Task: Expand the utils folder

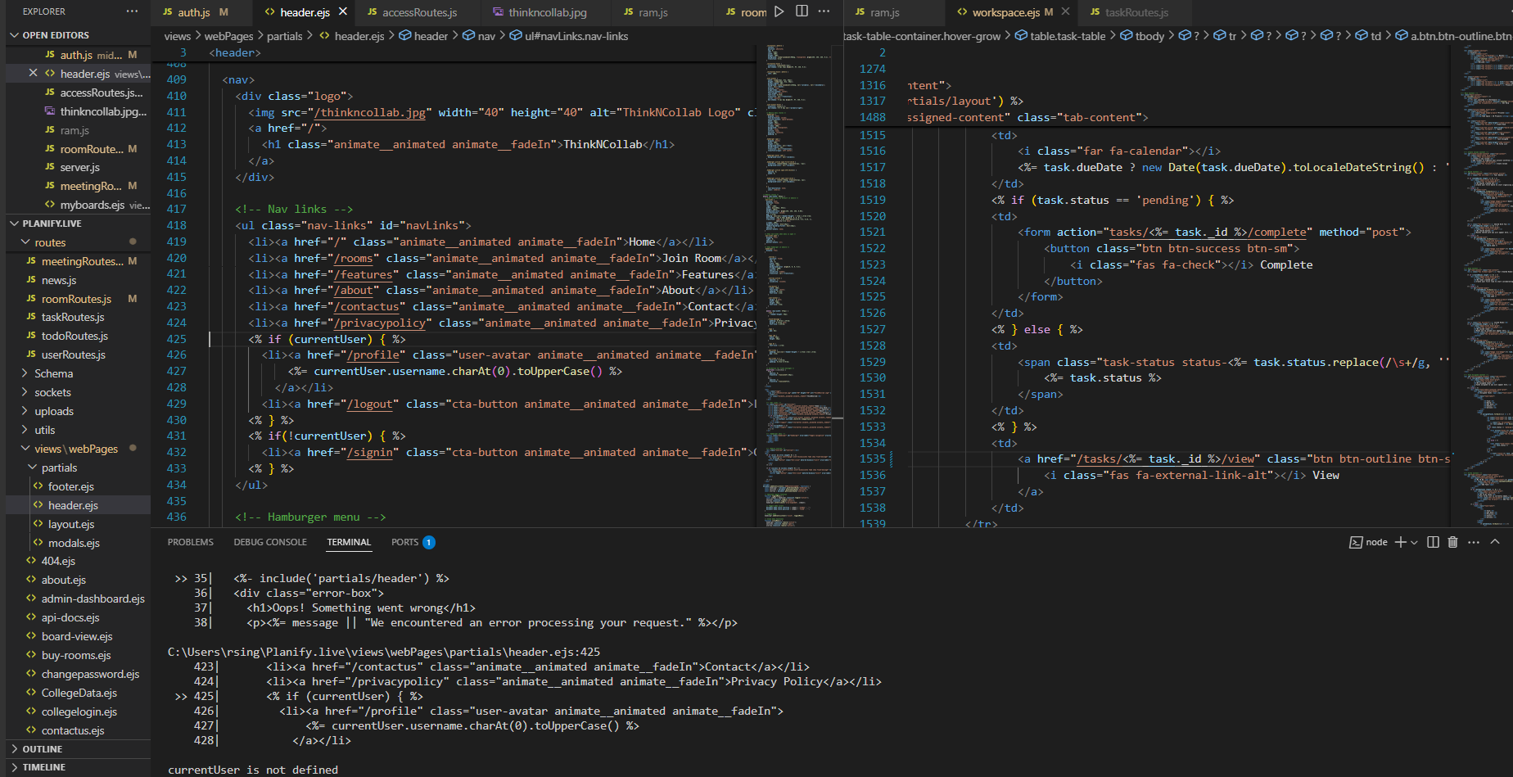Action: point(79,430)
